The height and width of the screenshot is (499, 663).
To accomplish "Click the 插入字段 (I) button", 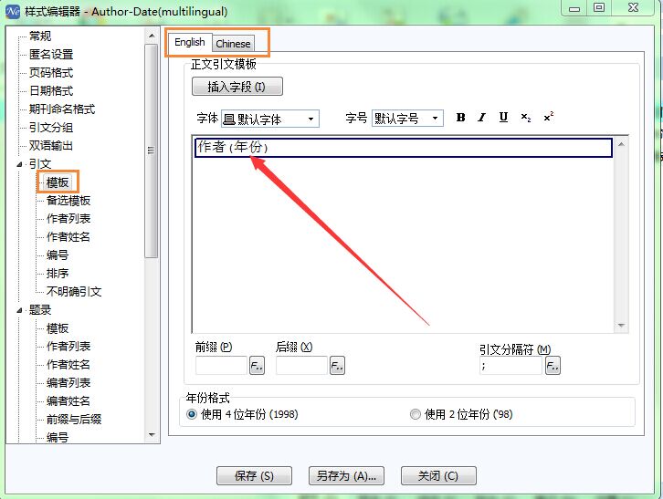I will coord(237,87).
